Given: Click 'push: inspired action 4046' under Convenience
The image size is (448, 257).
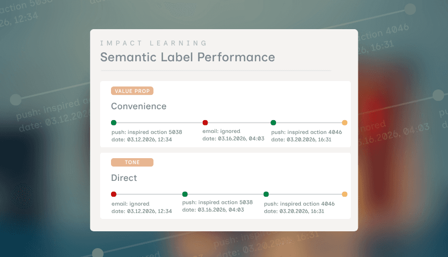Looking at the screenshot, I should click(307, 132).
